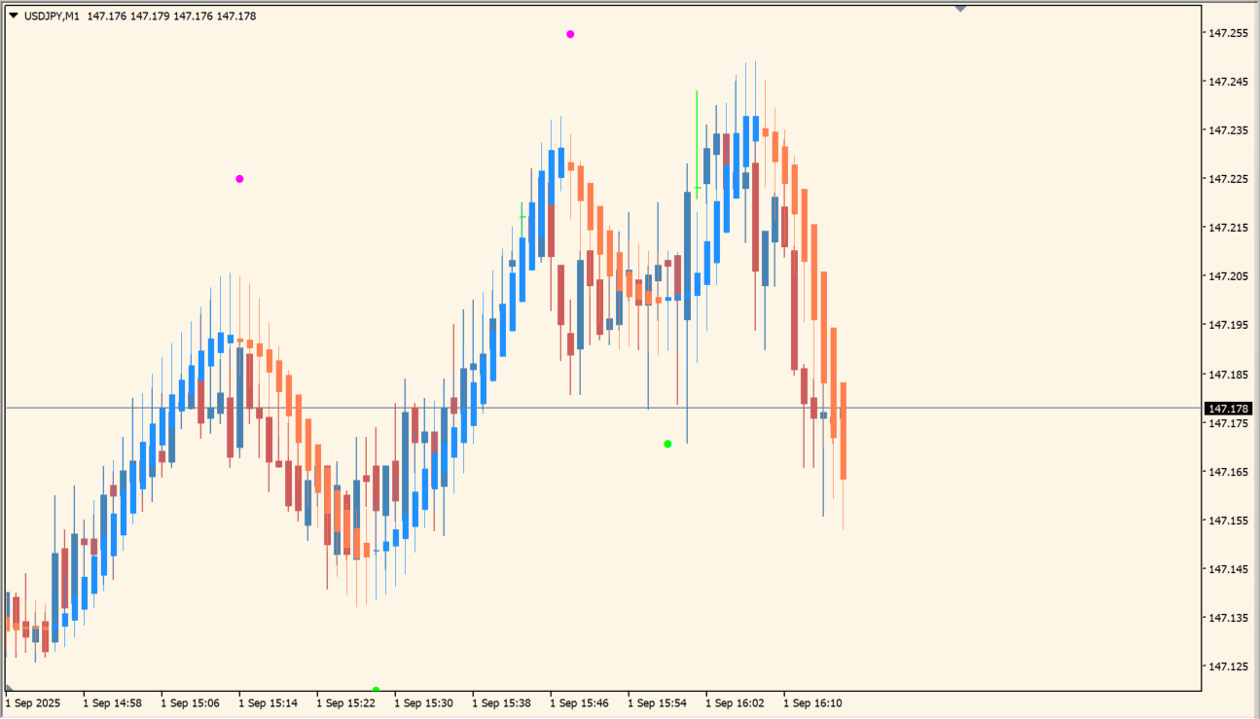Click time scale label 1 Sep 15:14

[268, 702]
